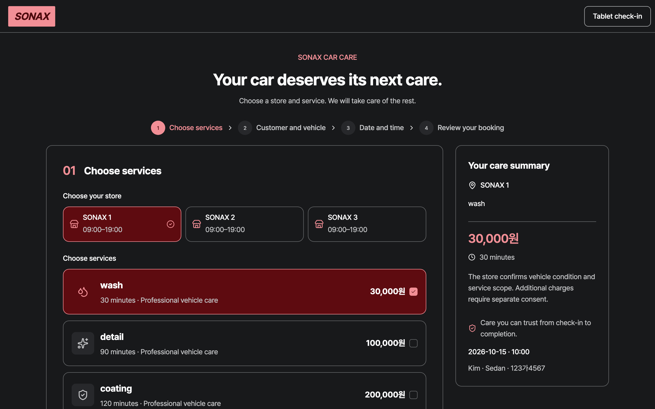
Task: Go to Customer and vehicle step
Action: coord(282,128)
